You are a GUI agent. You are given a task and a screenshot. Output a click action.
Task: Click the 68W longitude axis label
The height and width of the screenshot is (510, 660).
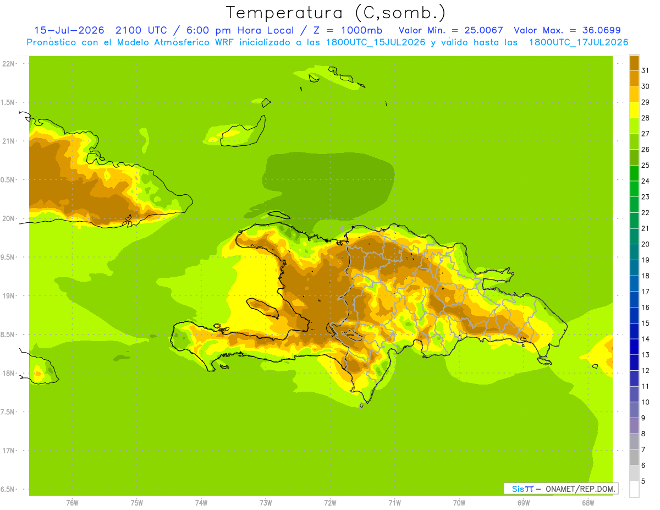click(x=588, y=503)
